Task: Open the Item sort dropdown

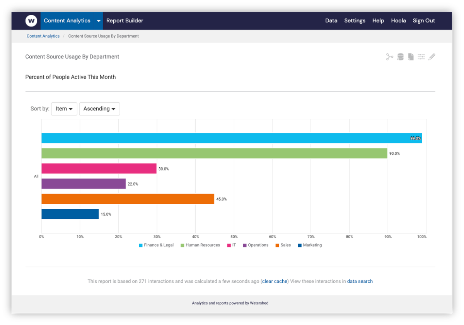Action: click(x=64, y=109)
